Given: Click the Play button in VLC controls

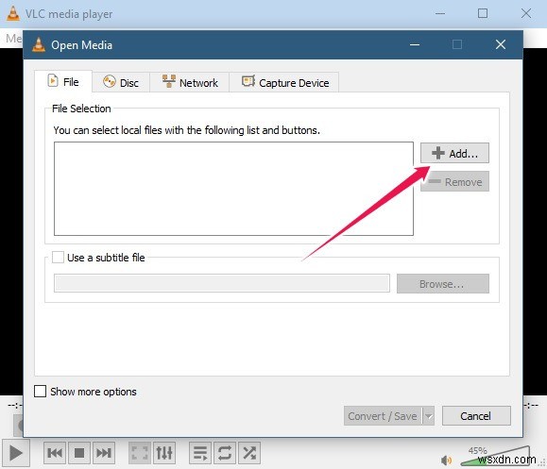Looking at the screenshot, I should tap(16, 453).
